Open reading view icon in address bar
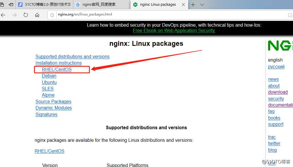The width and height of the screenshot is (293, 167). tap(290, 15)
